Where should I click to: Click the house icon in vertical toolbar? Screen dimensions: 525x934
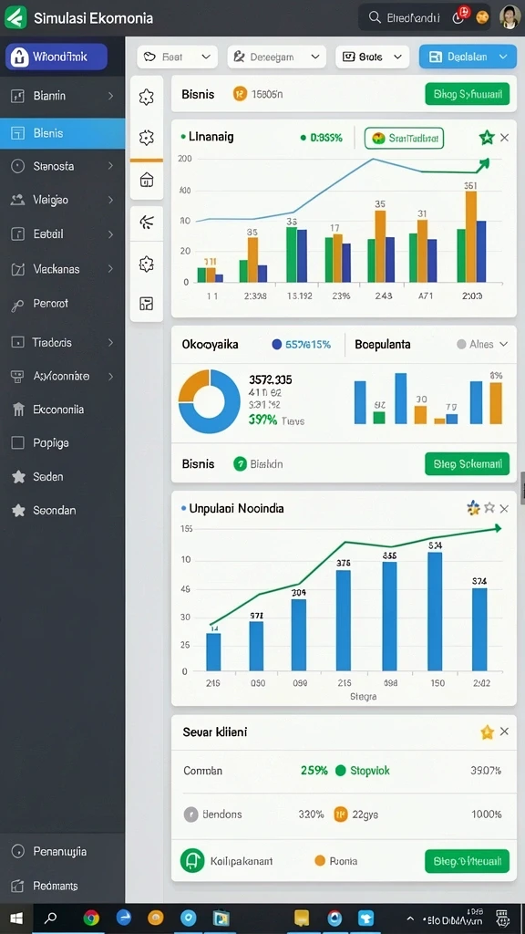coord(147,180)
